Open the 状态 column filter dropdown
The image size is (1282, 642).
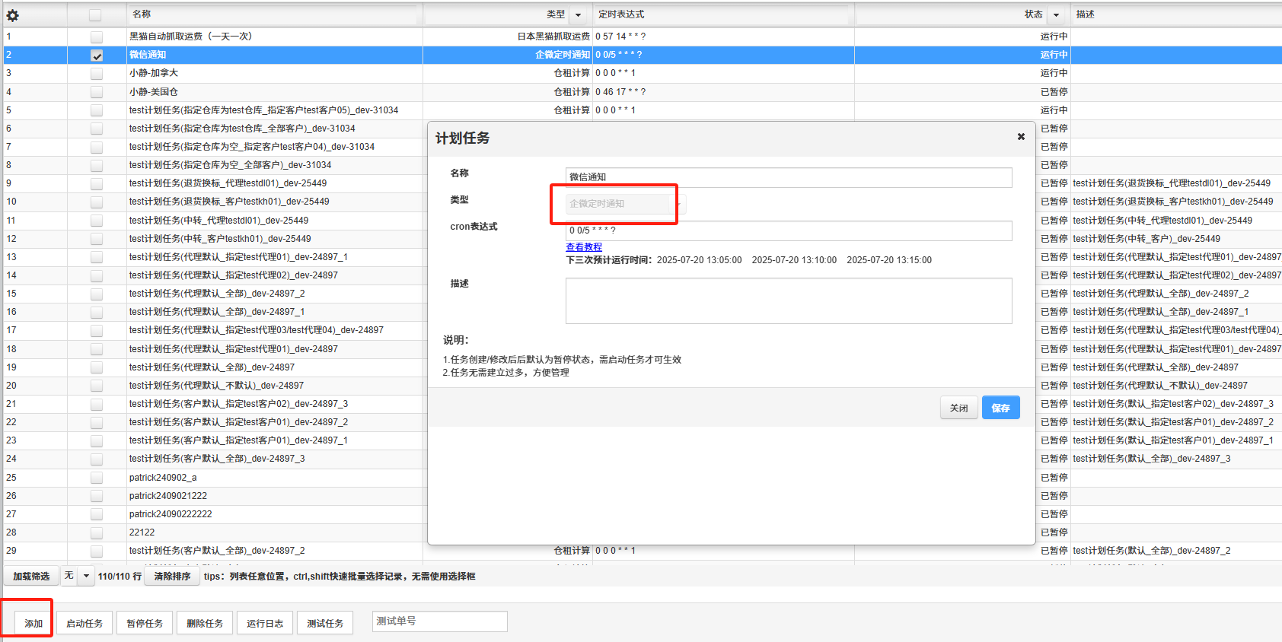click(1056, 15)
